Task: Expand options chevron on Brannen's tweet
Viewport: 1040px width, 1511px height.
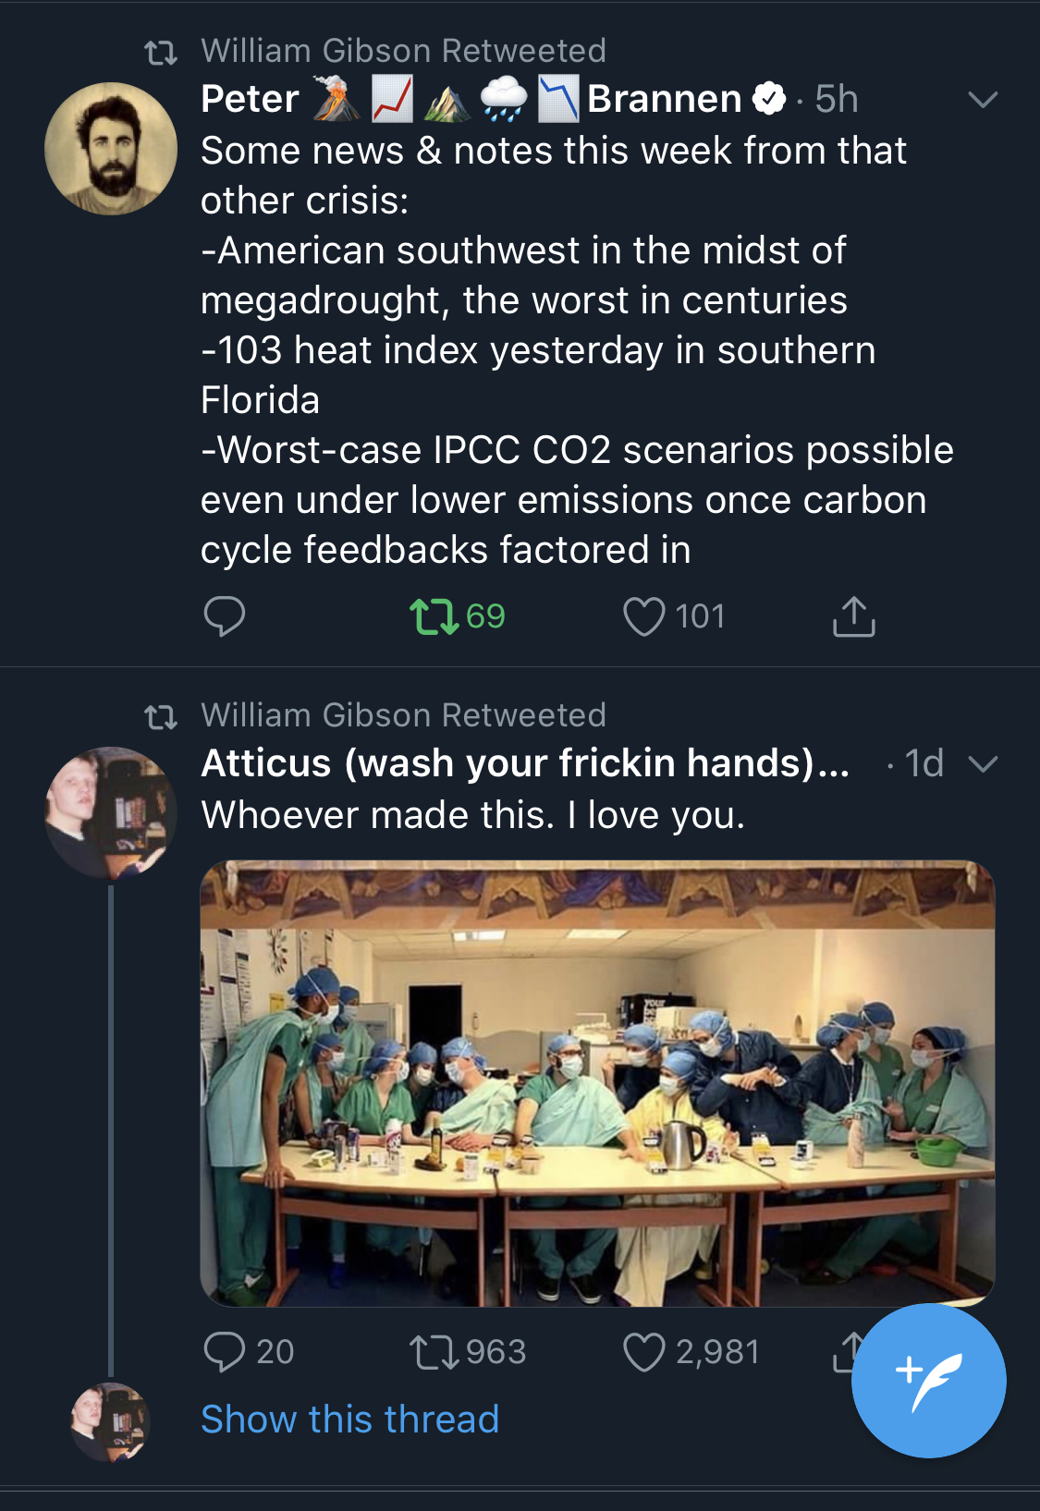Action: pyautogui.click(x=982, y=100)
